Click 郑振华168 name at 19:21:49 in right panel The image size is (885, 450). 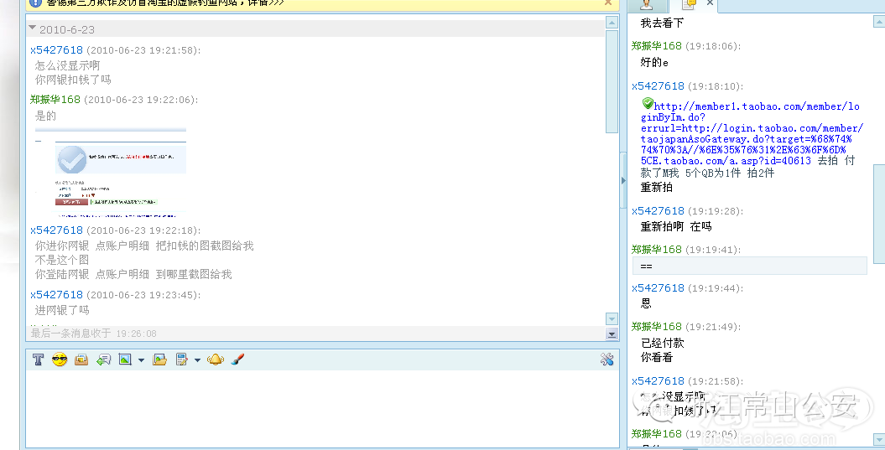point(657,327)
